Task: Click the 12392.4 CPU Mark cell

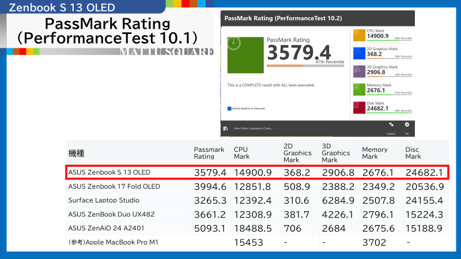Action: point(252,200)
